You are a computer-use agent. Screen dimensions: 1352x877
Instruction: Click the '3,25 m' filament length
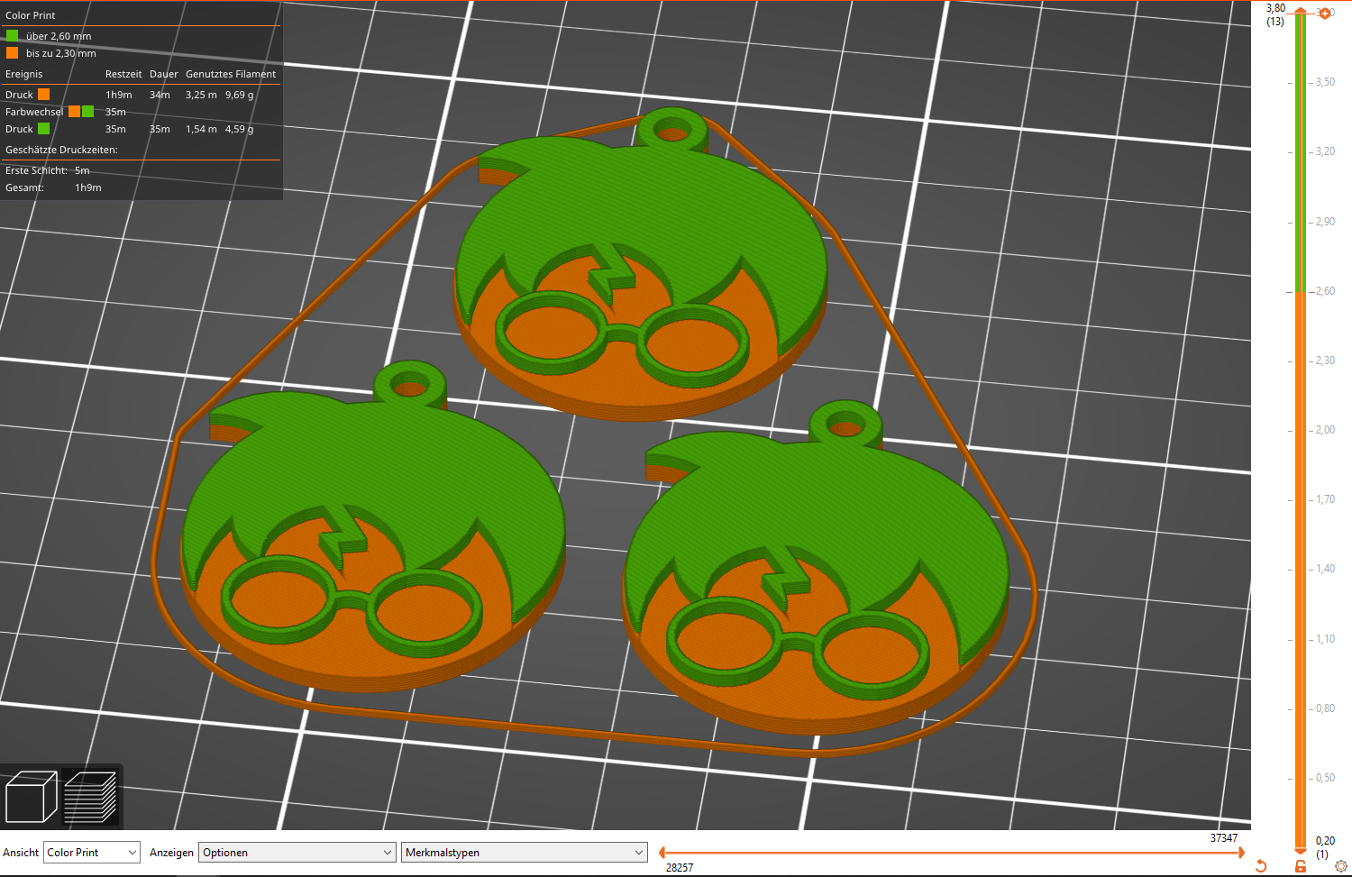201,95
